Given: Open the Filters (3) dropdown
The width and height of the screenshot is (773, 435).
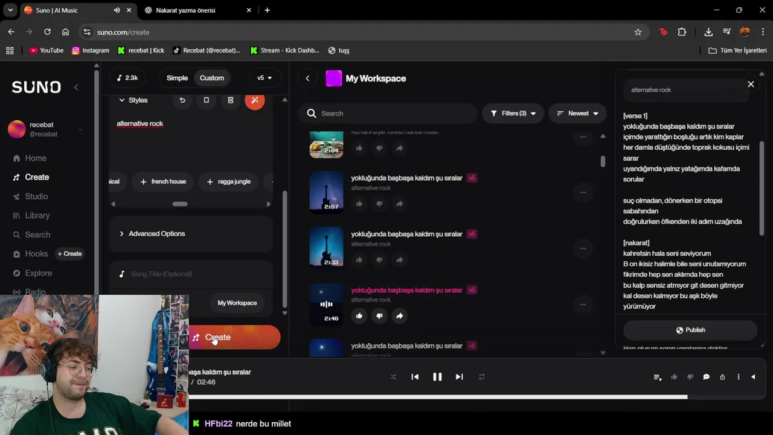Looking at the screenshot, I should point(513,114).
